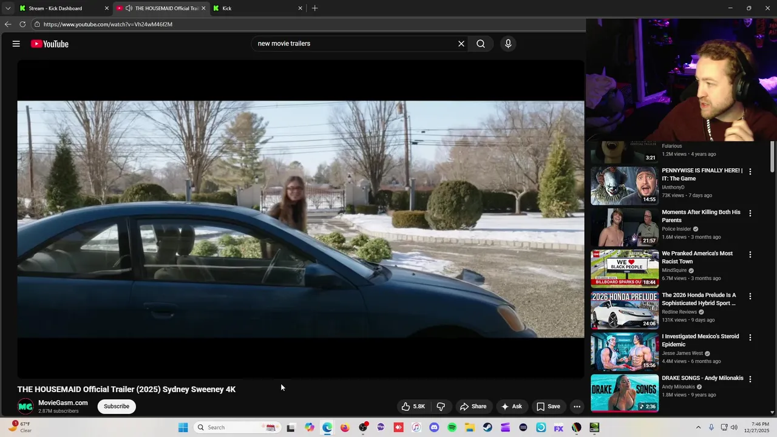The image size is (777, 437).
Task: Show hidden system tray icons chevron
Action: [x=698, y=427]
